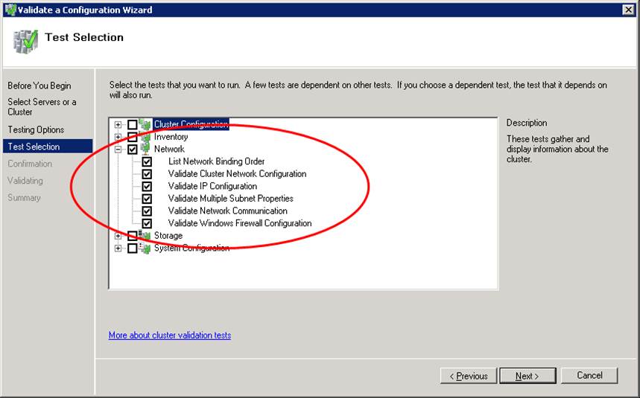Click the Cluster Configuration category icon
The image size is (640, 398).
pyautogui.click(x=145, y=124)
